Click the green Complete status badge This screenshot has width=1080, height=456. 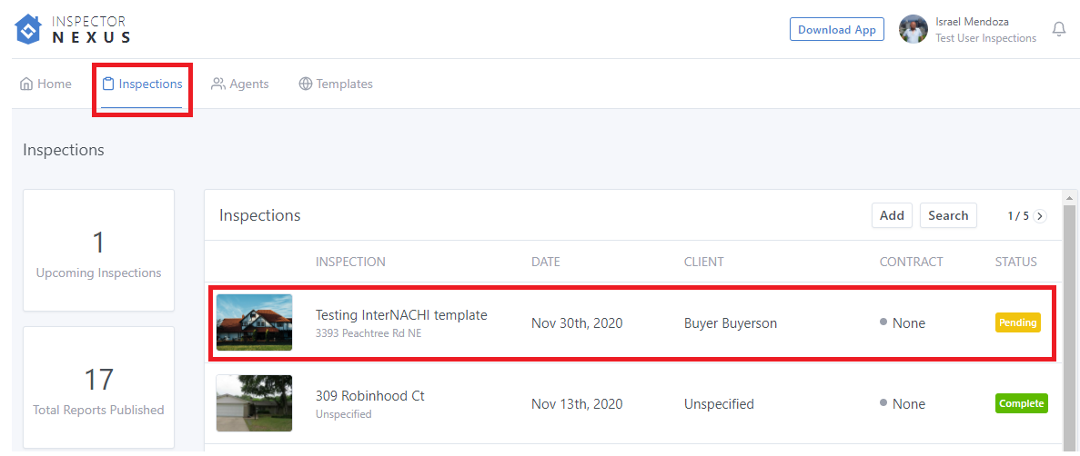pyautogui.click(x=1022, y=403)
